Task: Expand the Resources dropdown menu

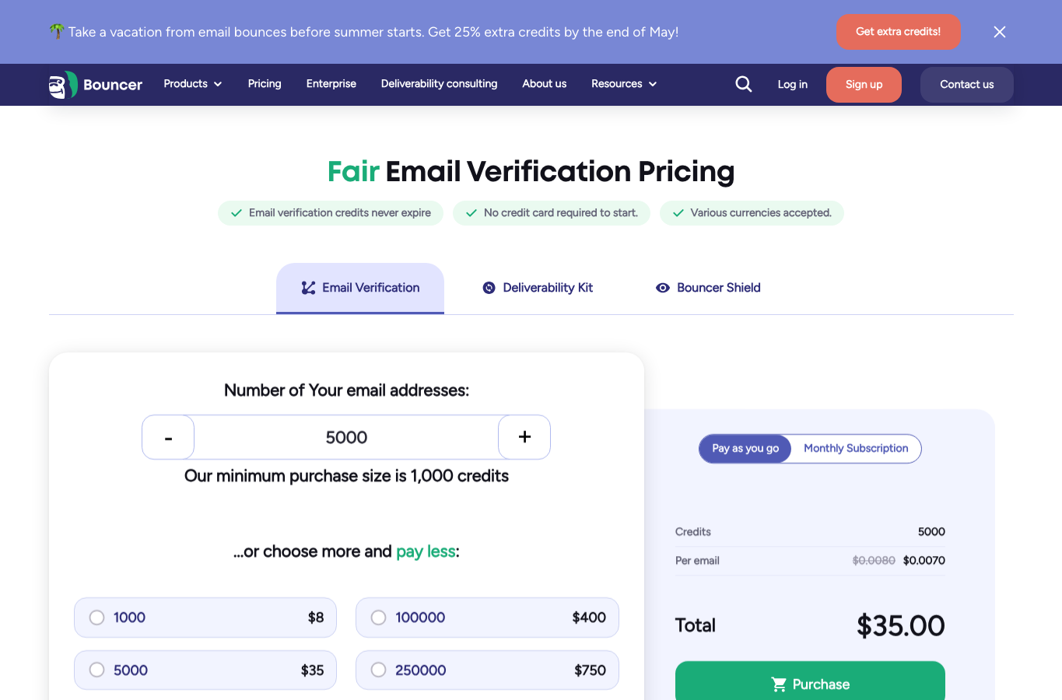Action: [624, 84]
